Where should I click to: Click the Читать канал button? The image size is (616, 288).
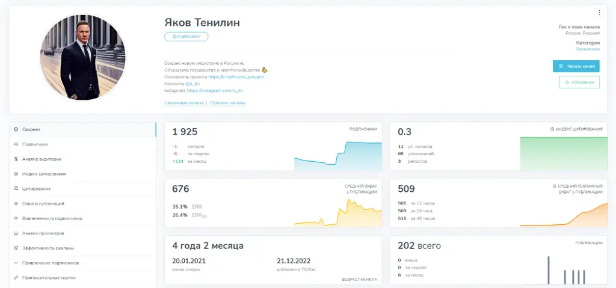pyautogui.click(x=576, y=66)
